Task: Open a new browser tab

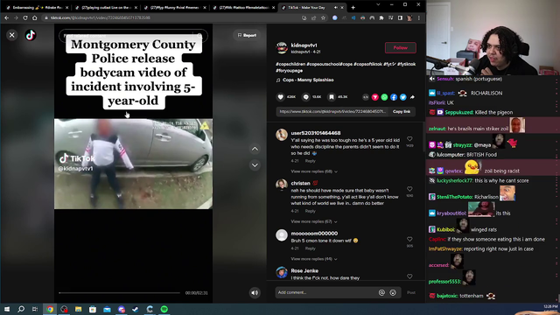Action: (x=353, y=8)
